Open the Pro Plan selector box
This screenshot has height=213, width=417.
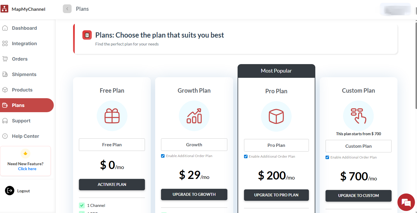pos(276,145)
